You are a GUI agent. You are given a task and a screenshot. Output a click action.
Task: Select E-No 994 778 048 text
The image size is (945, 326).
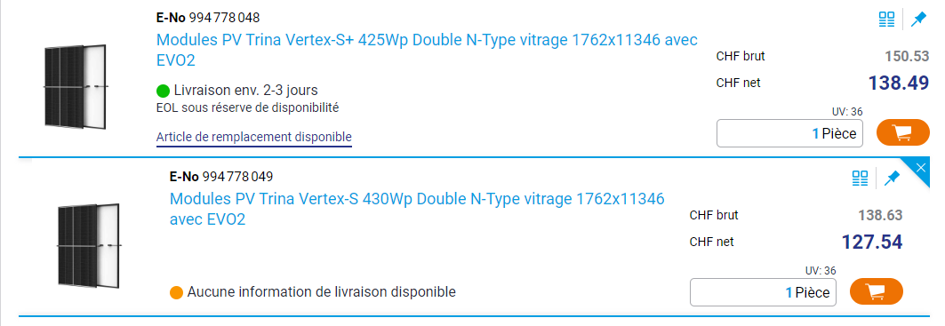[x=208, y=18]
